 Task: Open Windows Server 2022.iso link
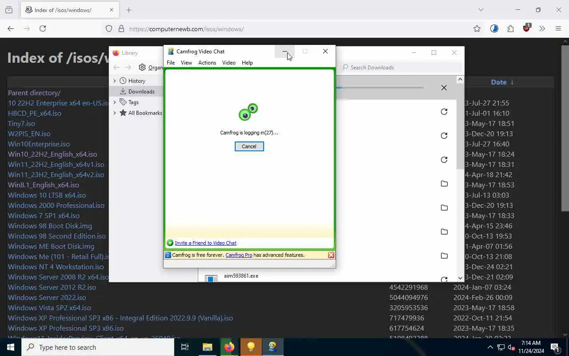47,298
